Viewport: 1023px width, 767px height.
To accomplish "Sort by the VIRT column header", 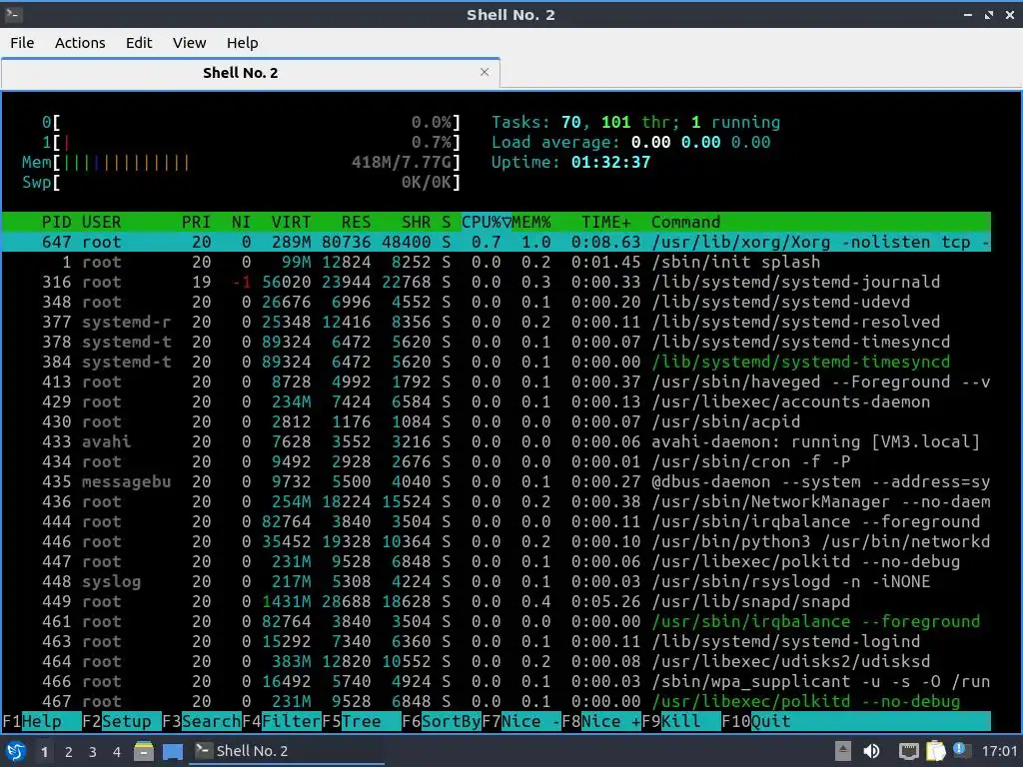I will click(291, 222).
